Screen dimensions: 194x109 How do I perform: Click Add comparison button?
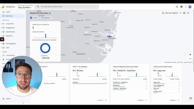tap(46, 18)
